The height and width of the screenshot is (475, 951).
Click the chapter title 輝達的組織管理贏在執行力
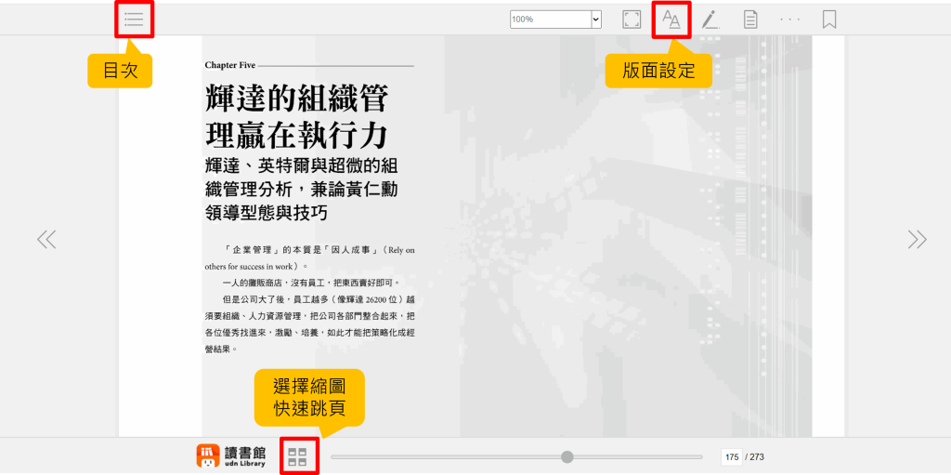[296, 117]
